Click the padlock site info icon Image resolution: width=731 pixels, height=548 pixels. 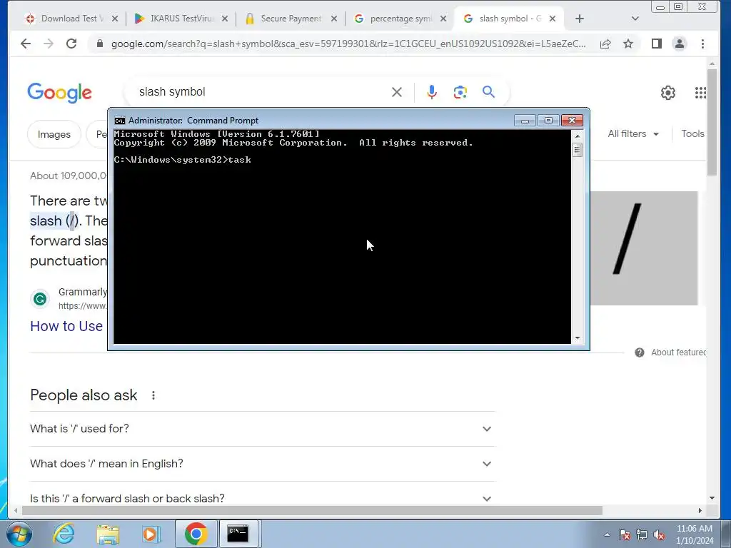[99, 44]
